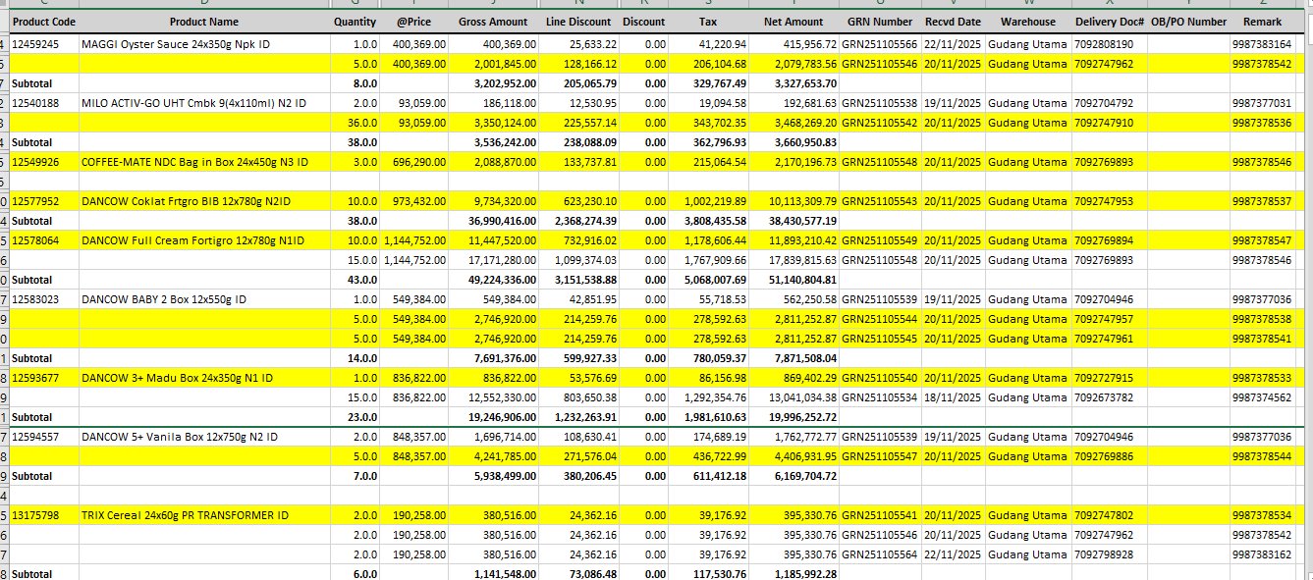Click received date 18/11/2025 cell
1313x580 pixels.
(952, 397)
